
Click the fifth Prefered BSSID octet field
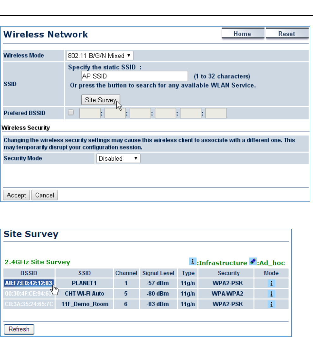(191, 113)
